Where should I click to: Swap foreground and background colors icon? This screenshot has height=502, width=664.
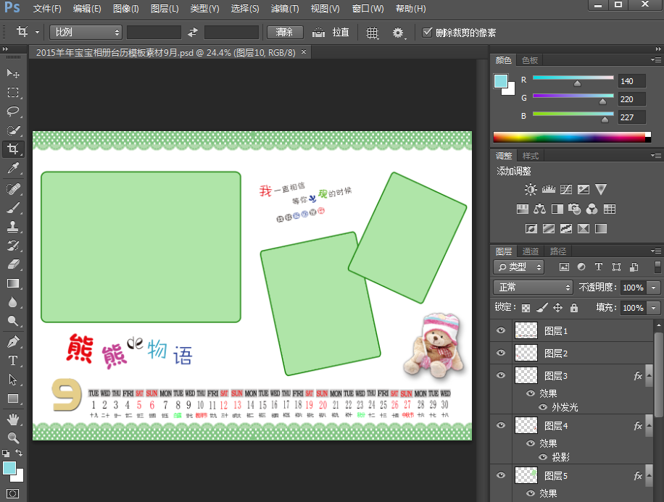[x=19, y=453]
